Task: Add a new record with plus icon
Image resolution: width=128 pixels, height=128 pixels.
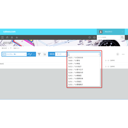Action: [x=118, y=54]
